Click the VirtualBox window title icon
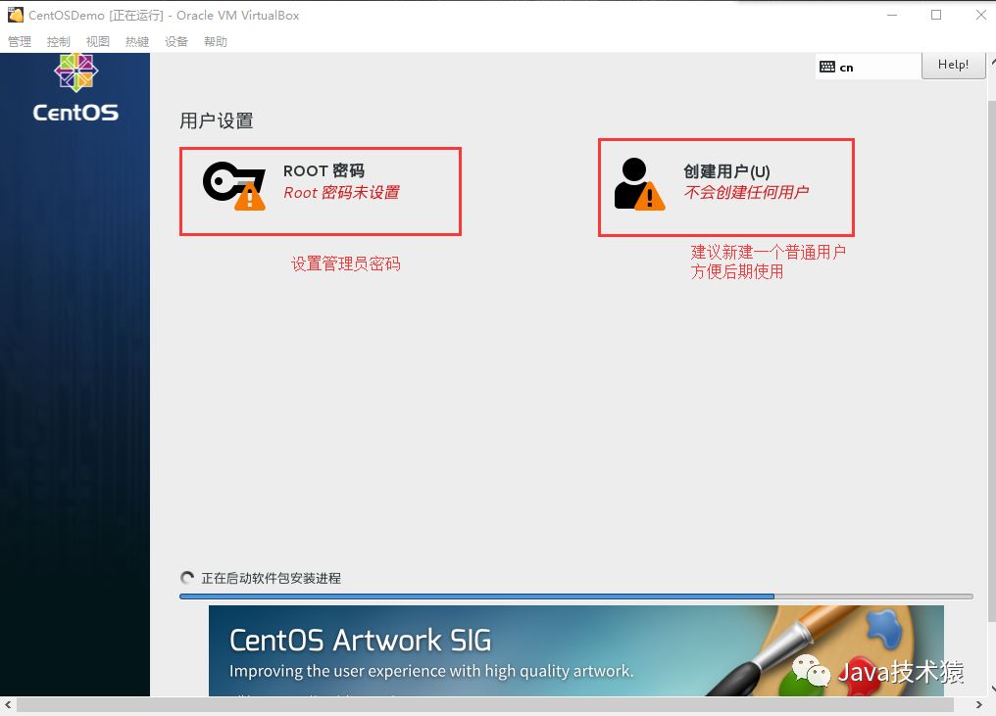 pos(16,15)
